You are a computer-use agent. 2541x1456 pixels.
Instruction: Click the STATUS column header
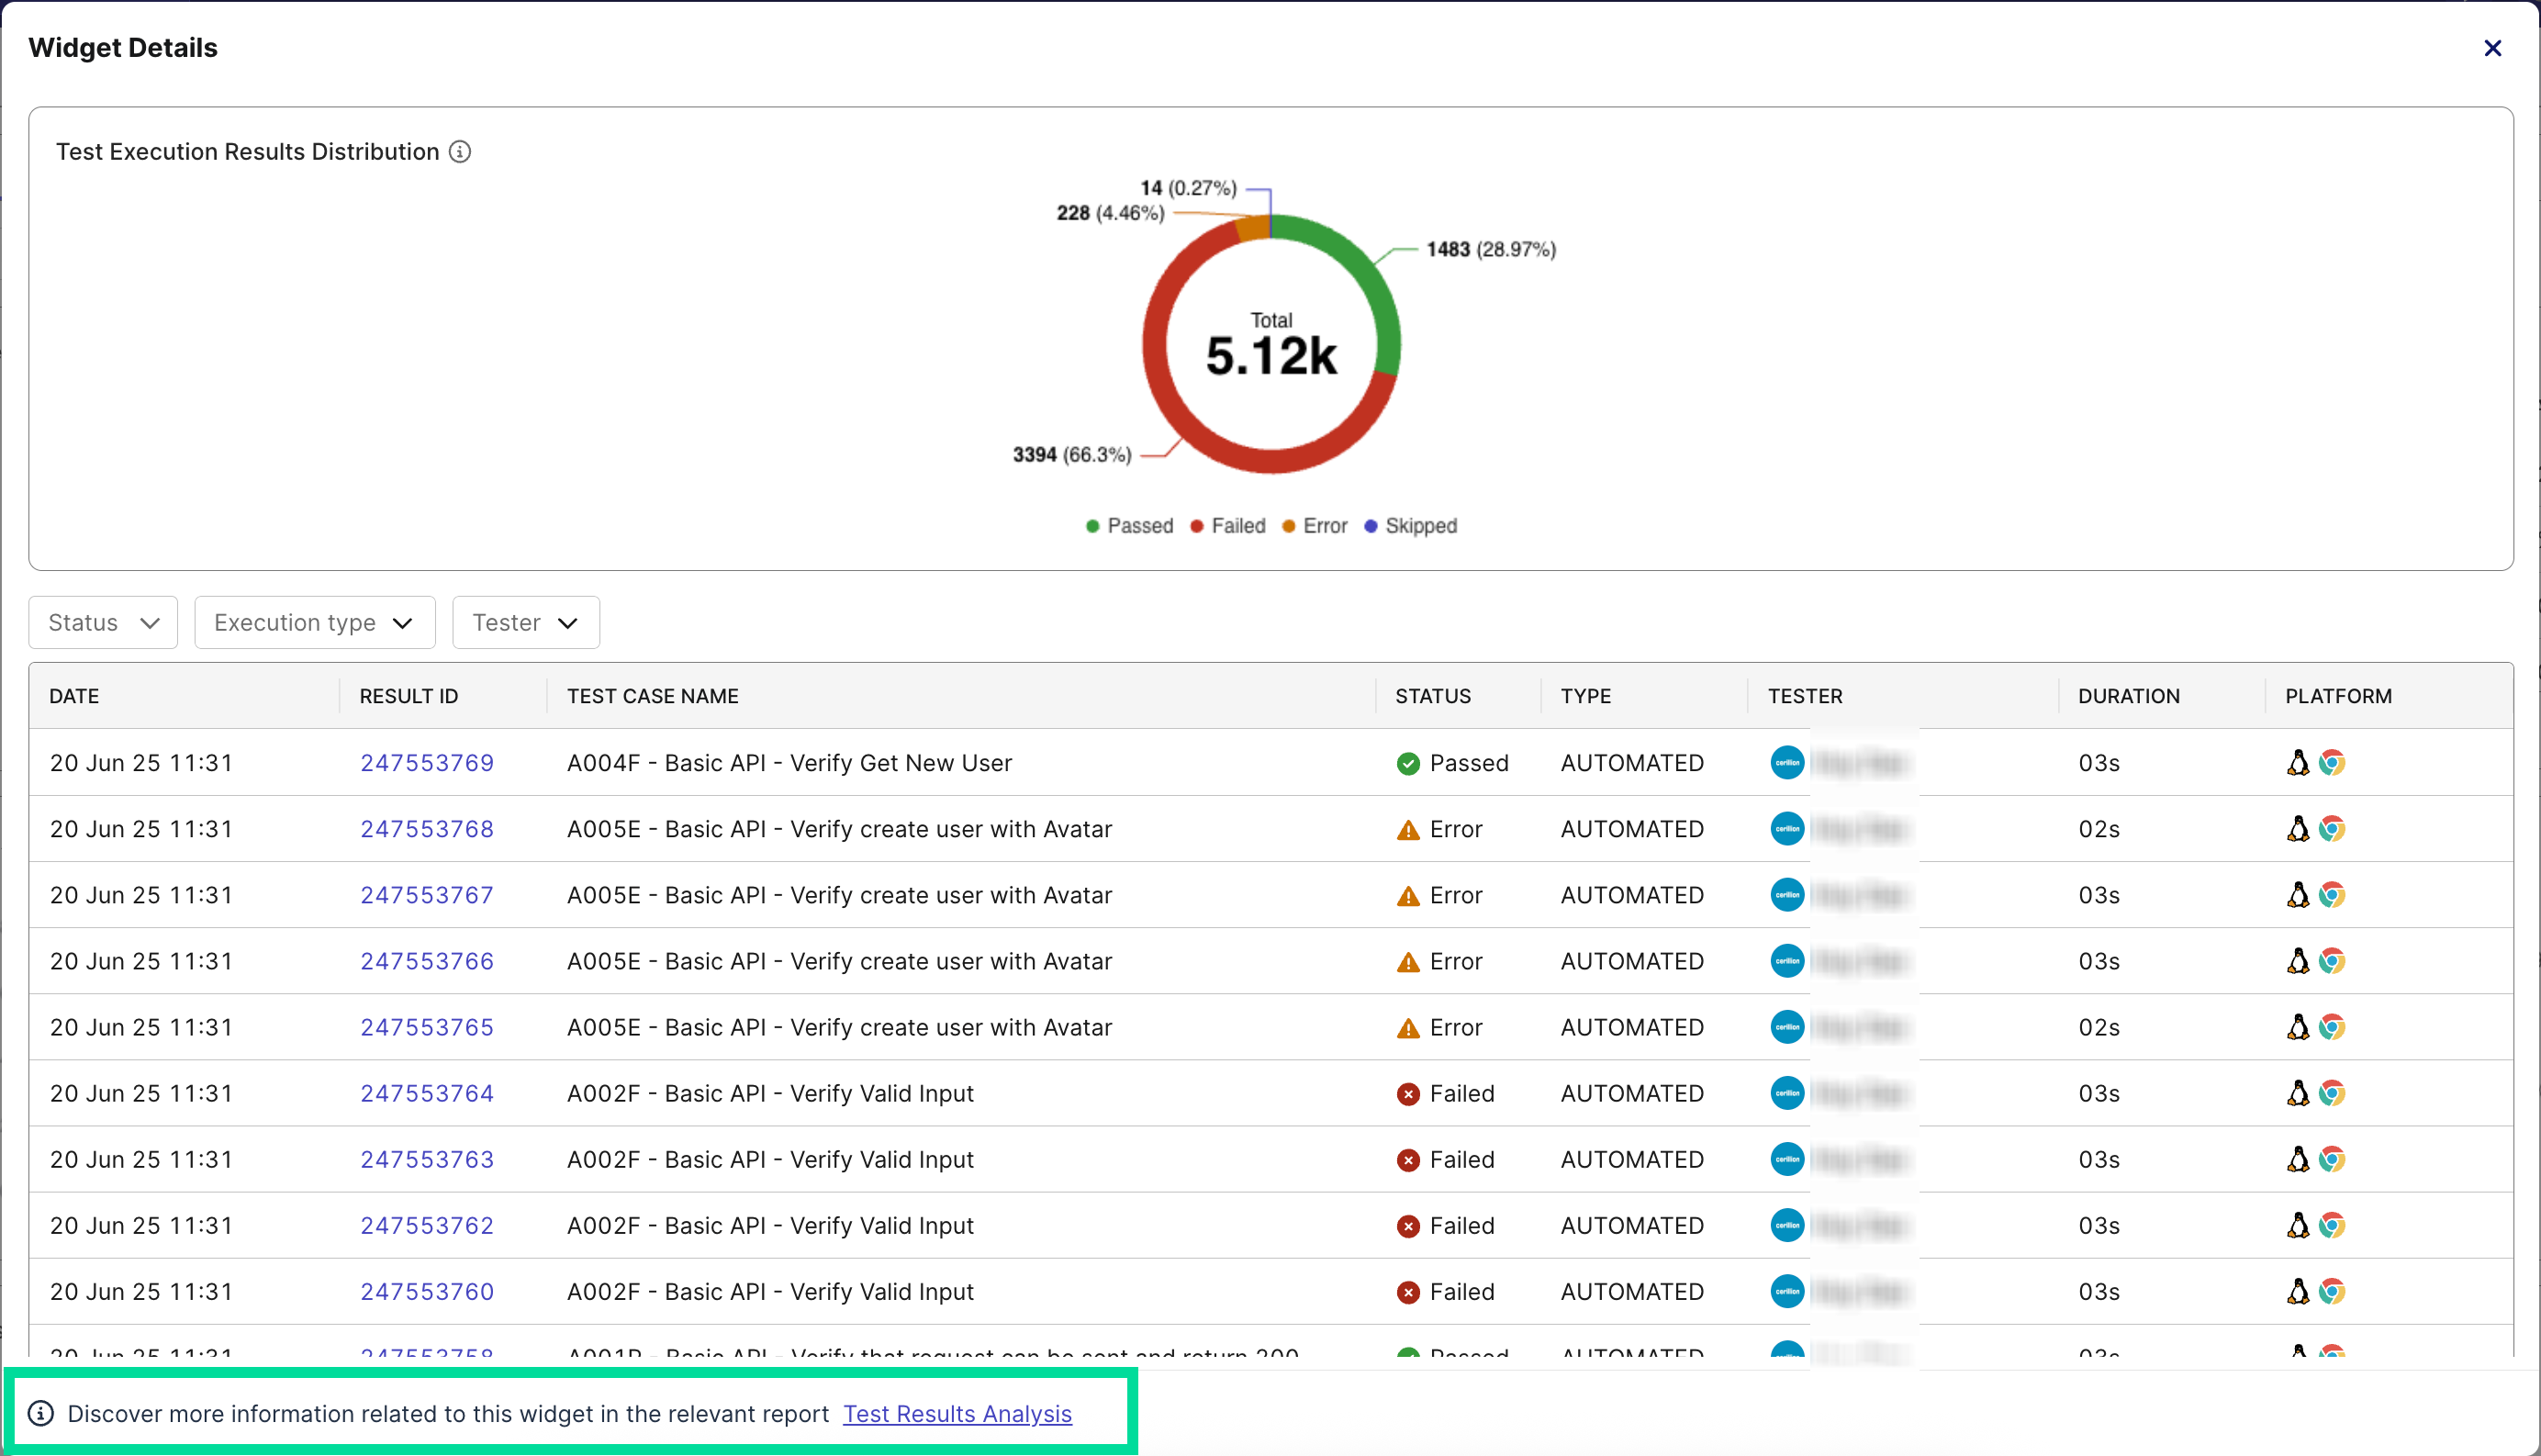pos(1433,696)
